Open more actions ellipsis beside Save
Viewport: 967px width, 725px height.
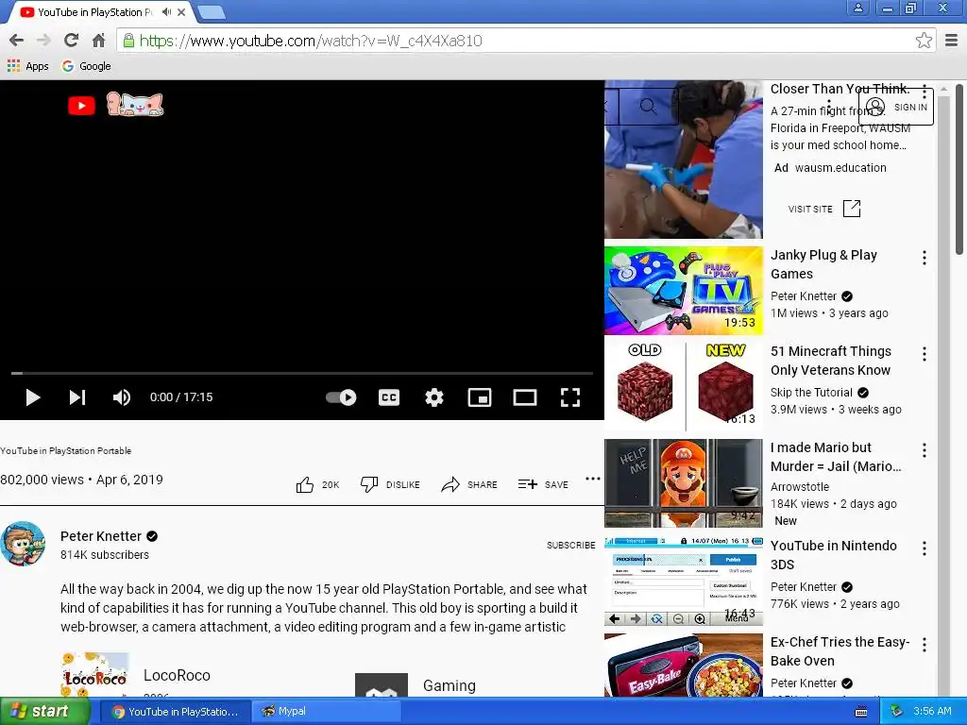coord(593,479)
